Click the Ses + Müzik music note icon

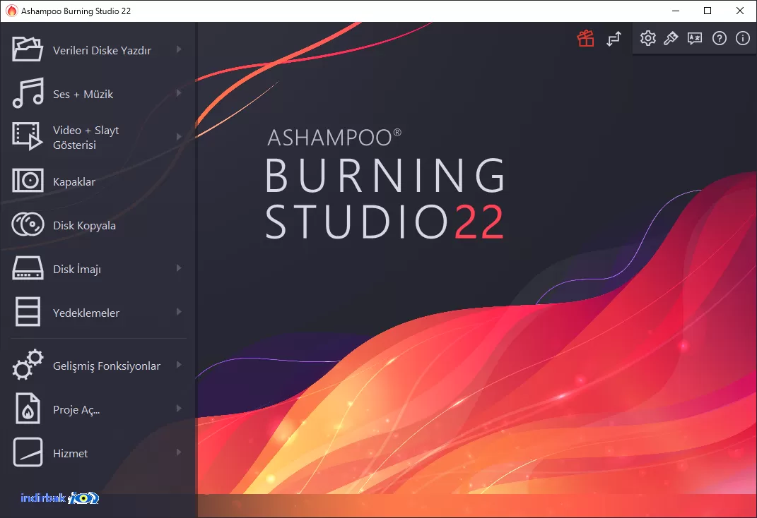(28, 93)
